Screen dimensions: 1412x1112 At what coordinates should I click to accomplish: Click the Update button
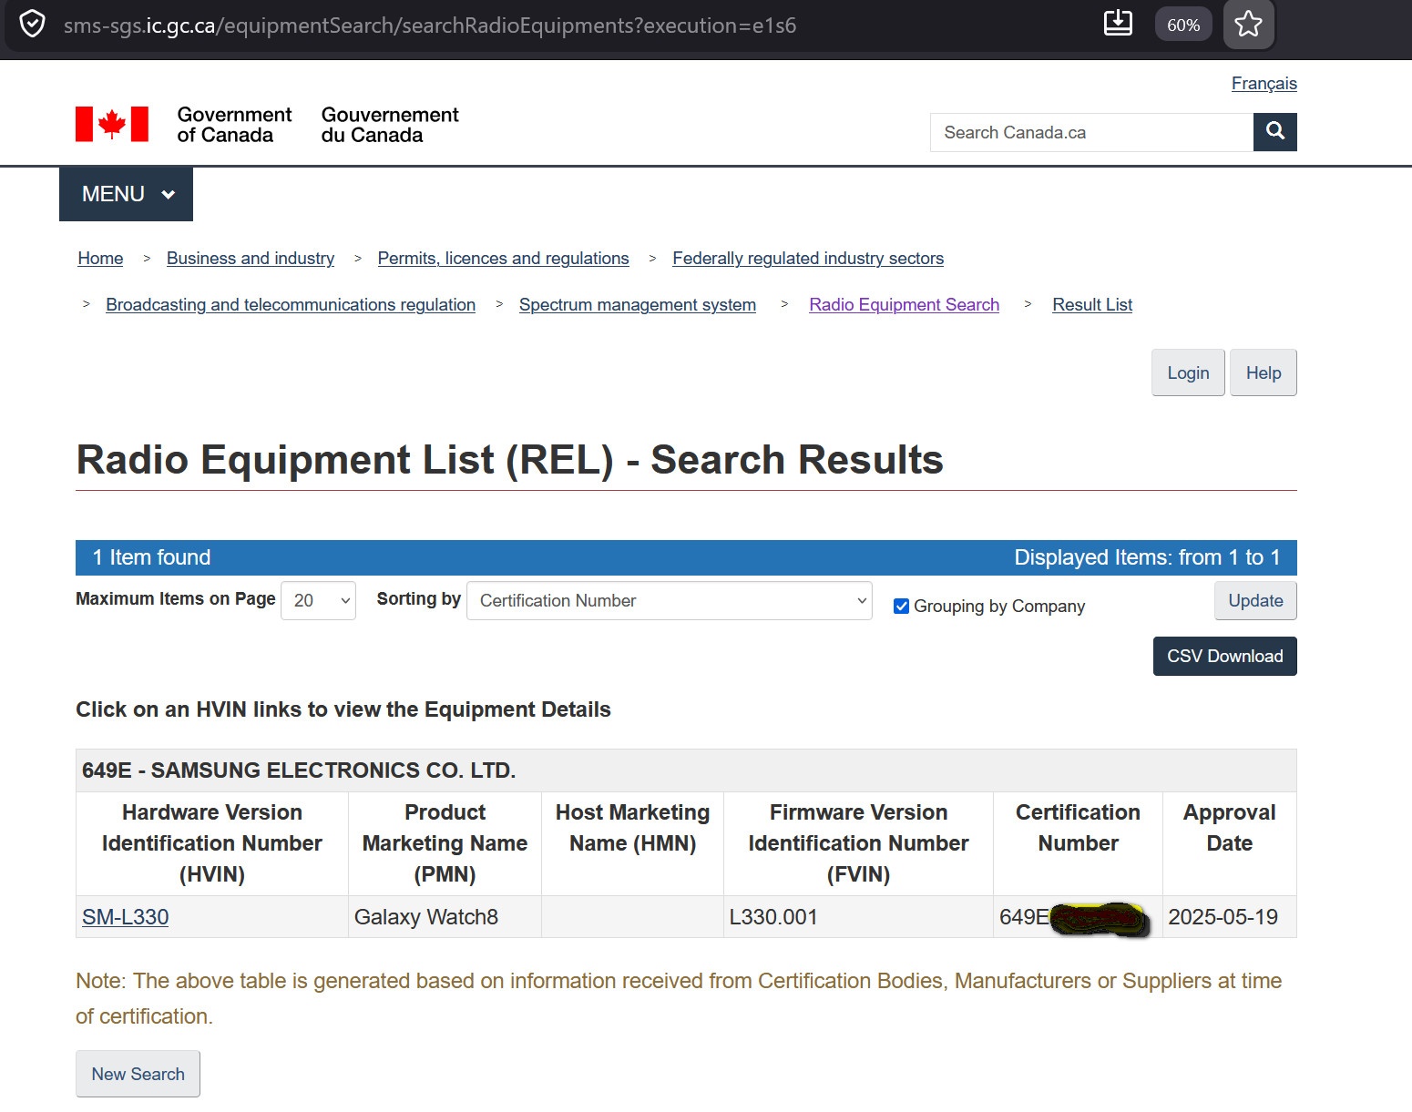[x=1255, y=601]
